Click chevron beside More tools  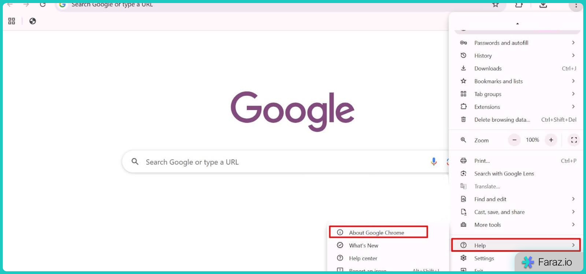pos(573,224)
